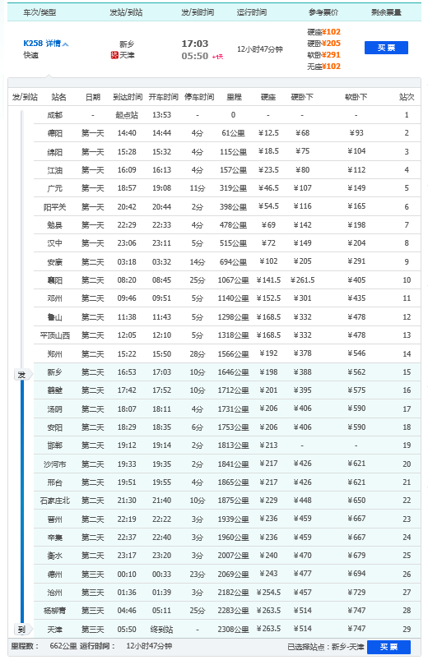Click the 17:03 departure time at top
428x660 pixels.
tap(195, 44)
